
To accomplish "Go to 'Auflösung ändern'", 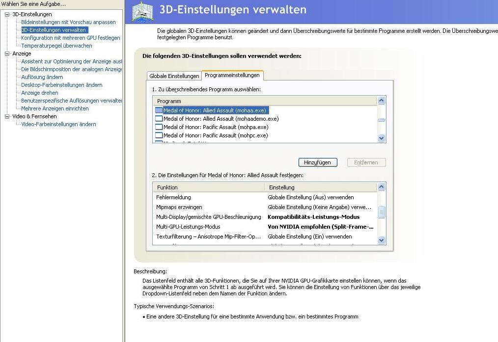I will click(42, 77).
